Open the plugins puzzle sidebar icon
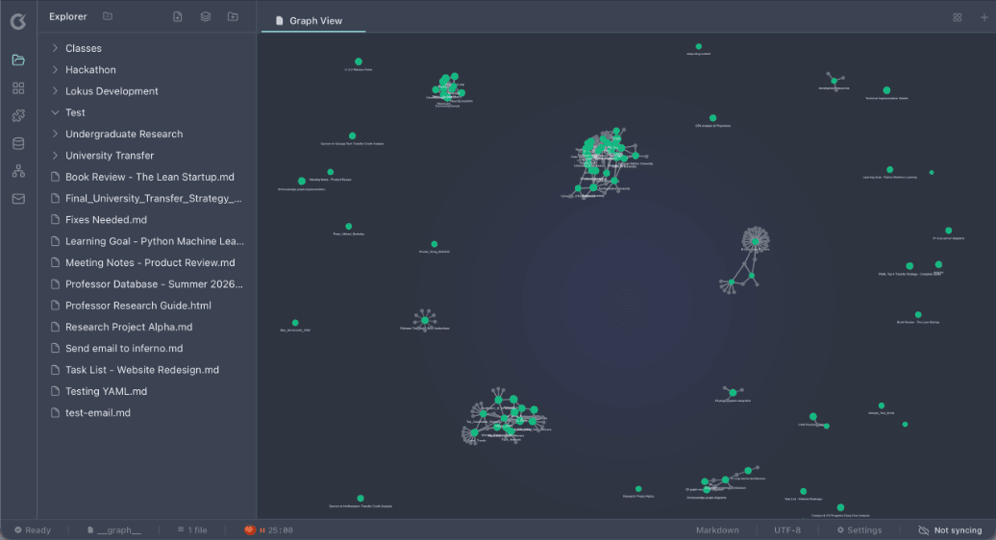996x540 pixels. click(18, 115)
